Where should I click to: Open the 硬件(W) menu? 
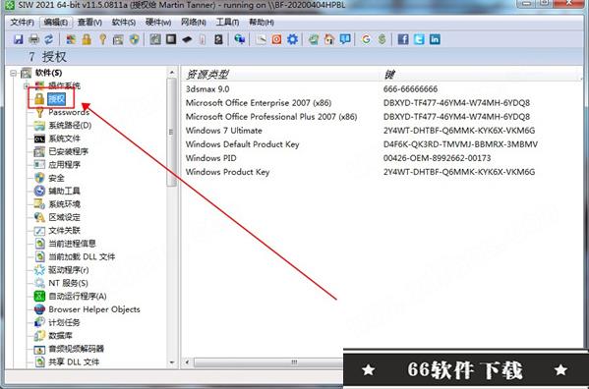coord(158,23)
